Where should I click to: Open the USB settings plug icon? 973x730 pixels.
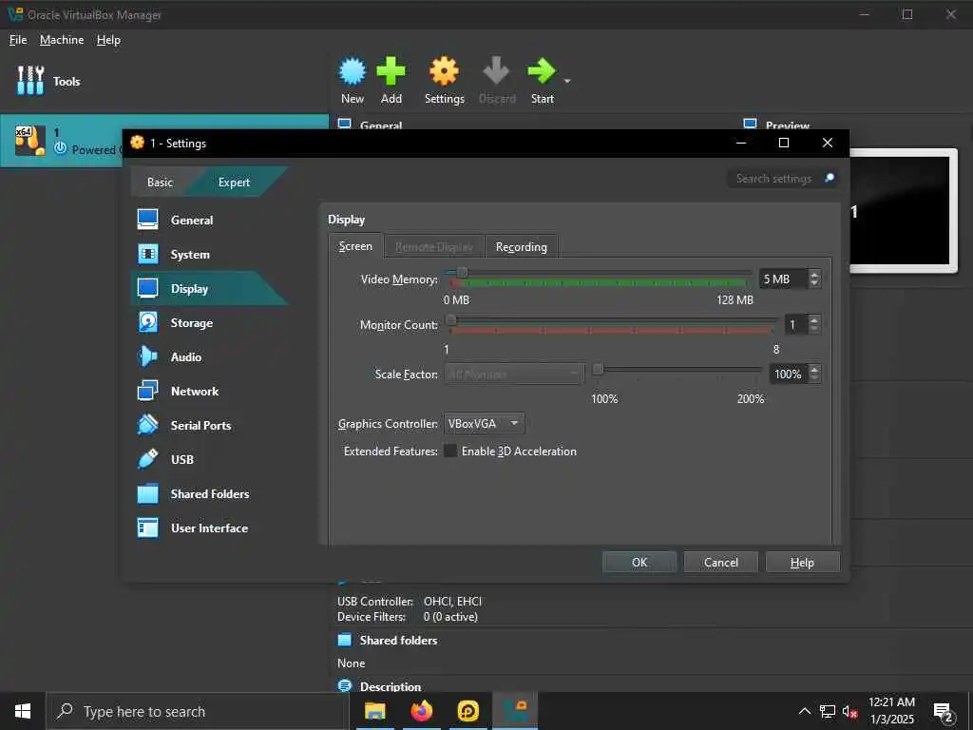147,459
